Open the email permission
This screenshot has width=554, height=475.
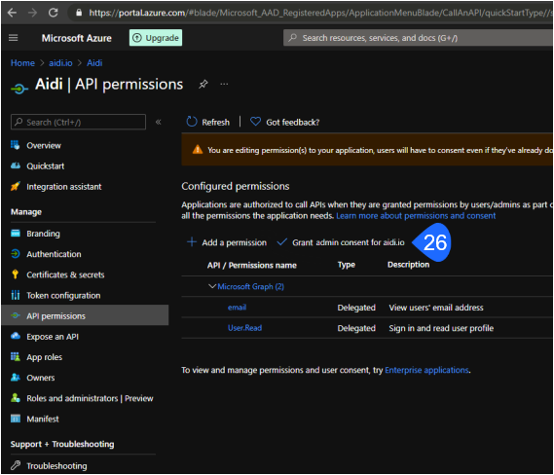tap(237, 308)
